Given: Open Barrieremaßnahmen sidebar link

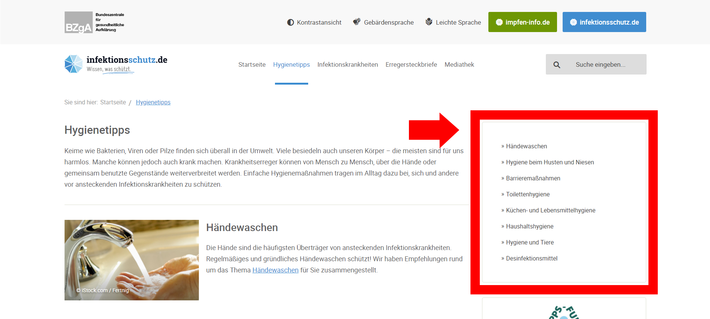Looking at the screenshot, I should pyautogui.click(x=533, y=178).
